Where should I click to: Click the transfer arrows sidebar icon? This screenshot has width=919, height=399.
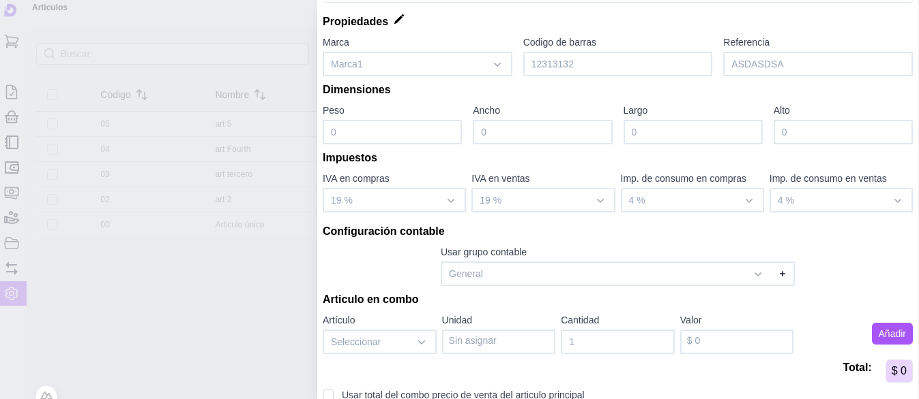coord(12,268)
